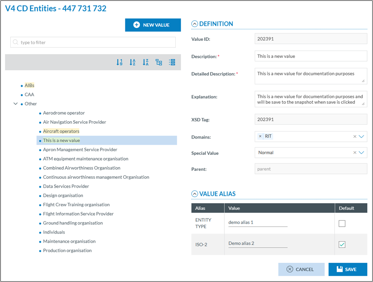Click the SAVE button
Viewport: 373px width, 282px height.
pos(347,269)
